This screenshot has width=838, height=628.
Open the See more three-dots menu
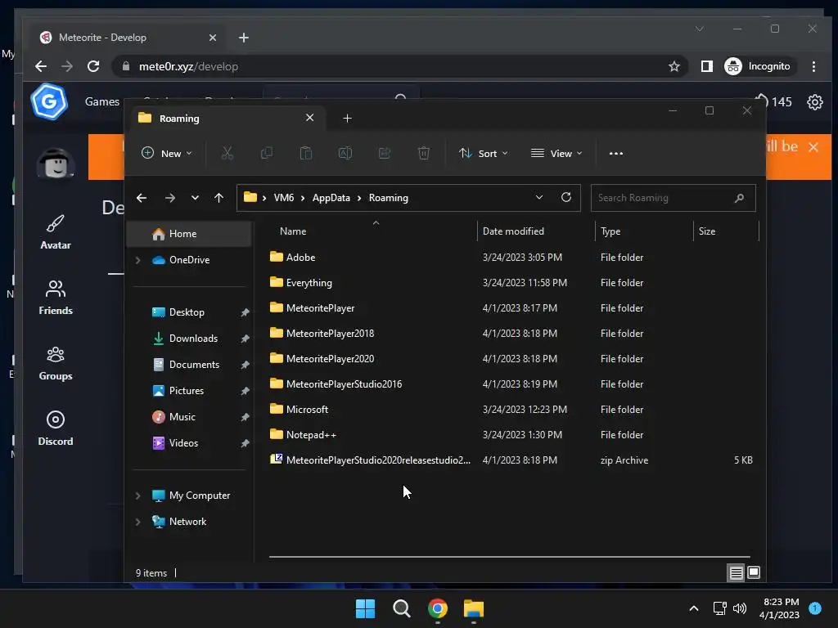pyautogui.click(x=615, y=153)
